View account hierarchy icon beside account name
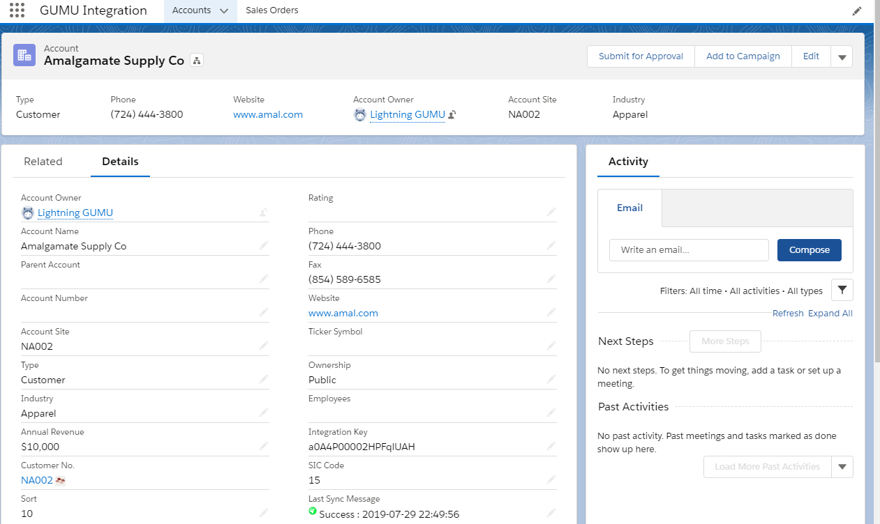Viewport: 880px width, 524px height. (197, 61)
